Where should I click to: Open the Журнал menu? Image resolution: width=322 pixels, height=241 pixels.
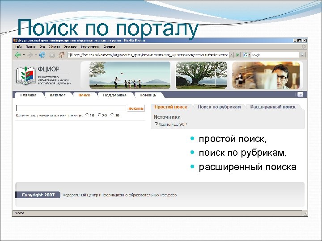tap(55, 47)
